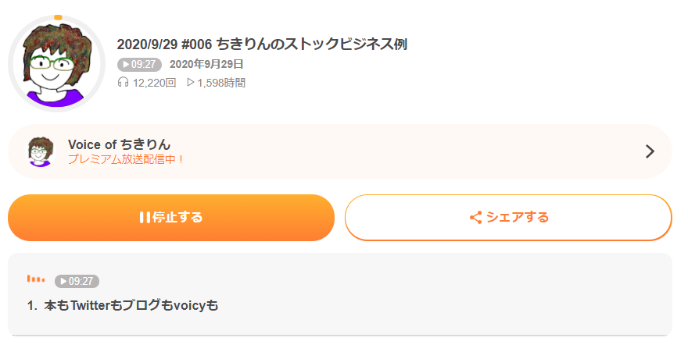Screen dimensions: 688x359
Task: Click the headphone listen count icon
Action: pos(124,82)
